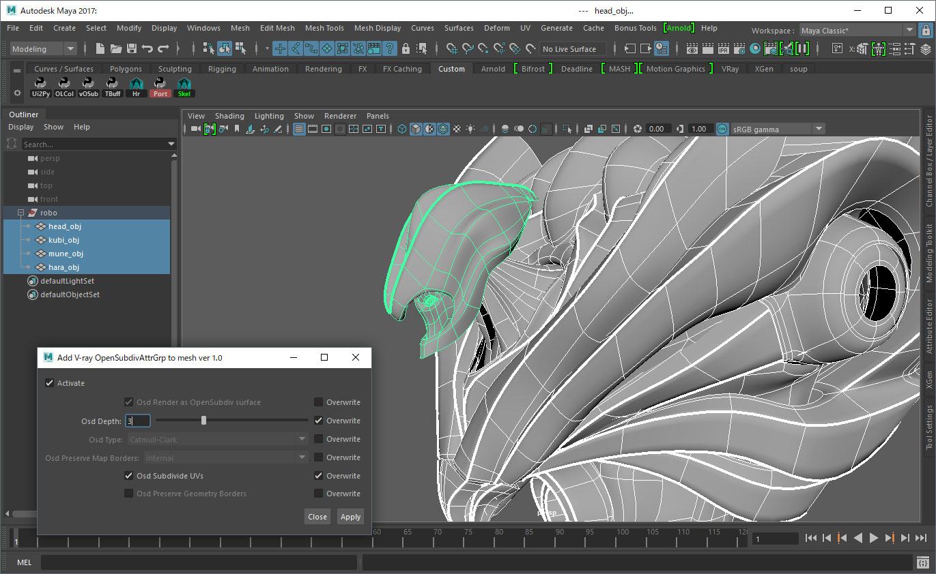The image size is (936, 574).
Task: Click the Wireframe cube icon in viewport toolbar
Action: tap(402, 129)
